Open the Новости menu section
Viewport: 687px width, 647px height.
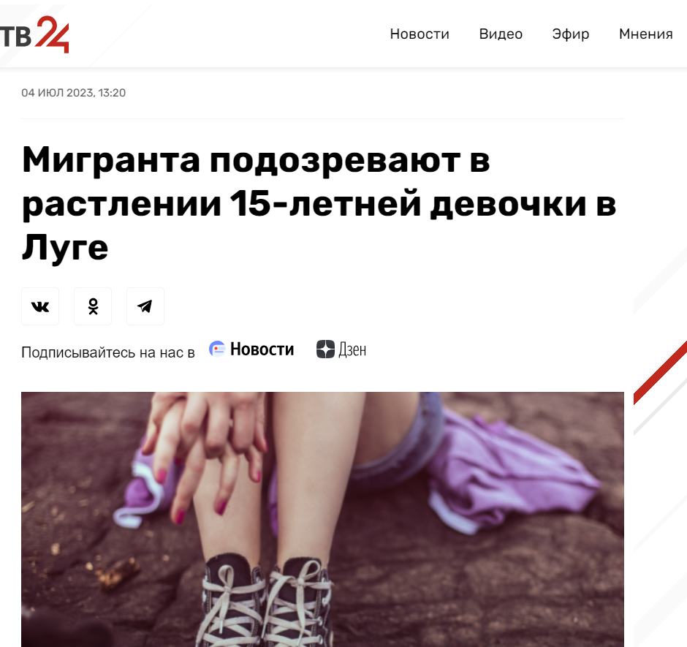coord(420,34)
